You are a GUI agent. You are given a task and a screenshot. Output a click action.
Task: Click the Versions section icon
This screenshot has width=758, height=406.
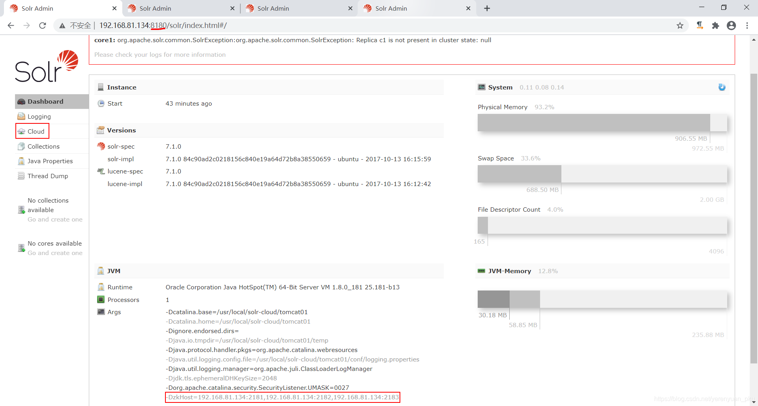(x=101, y=130)
